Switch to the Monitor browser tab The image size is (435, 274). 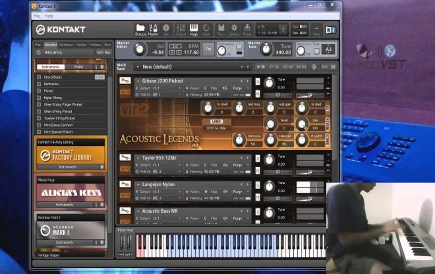click(x=81, y=45)
